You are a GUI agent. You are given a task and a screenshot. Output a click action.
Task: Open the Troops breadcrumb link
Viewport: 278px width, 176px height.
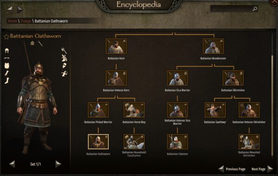[25, 21]
